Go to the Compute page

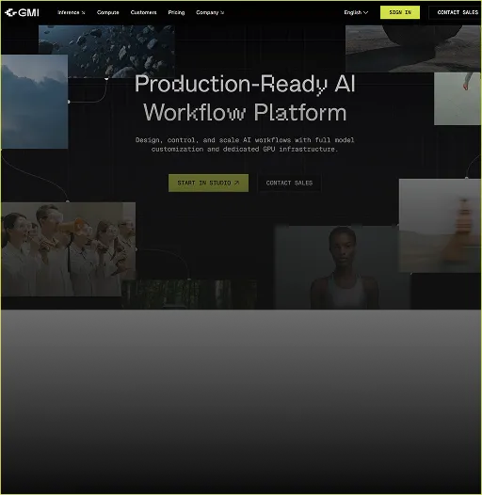[107, 12]
